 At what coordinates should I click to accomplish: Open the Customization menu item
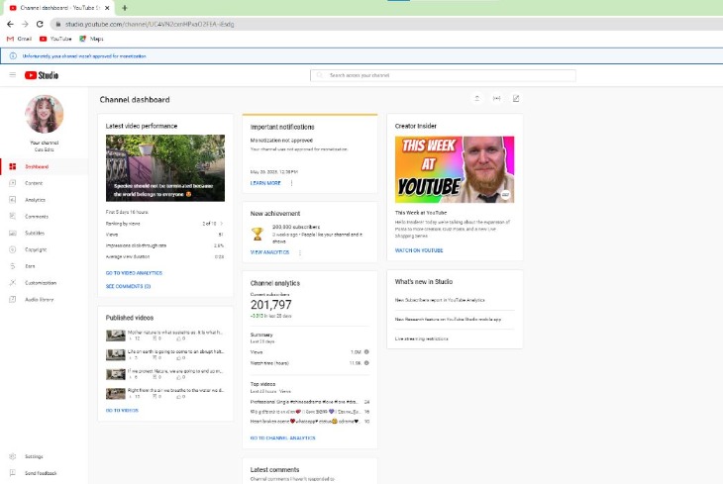(x=45, y=282)
